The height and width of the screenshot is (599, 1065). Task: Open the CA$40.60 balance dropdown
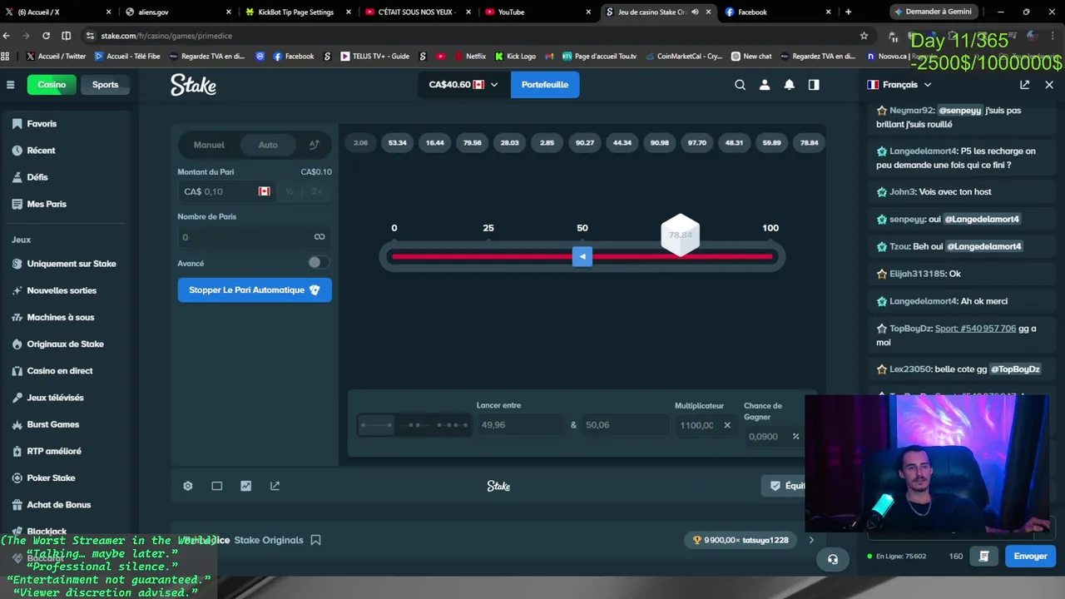[x=463, y=85]
